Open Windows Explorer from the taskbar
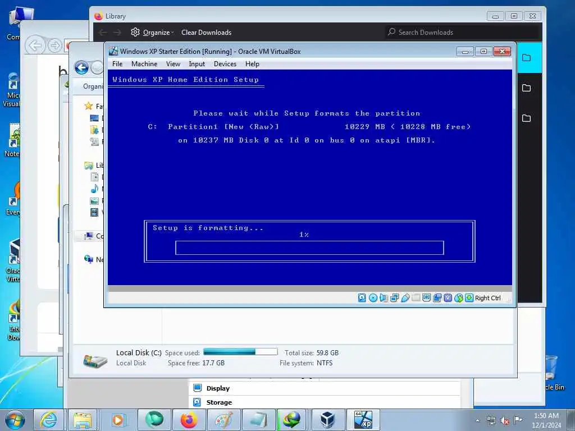Screen dimensions: 575x431 coord(83,420)
